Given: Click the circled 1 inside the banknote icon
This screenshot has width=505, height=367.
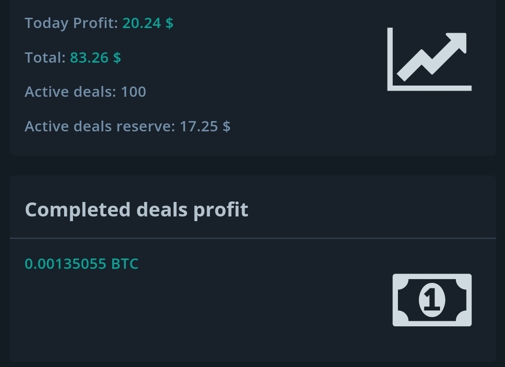Looking at the screenshot, I should (431, 300).
